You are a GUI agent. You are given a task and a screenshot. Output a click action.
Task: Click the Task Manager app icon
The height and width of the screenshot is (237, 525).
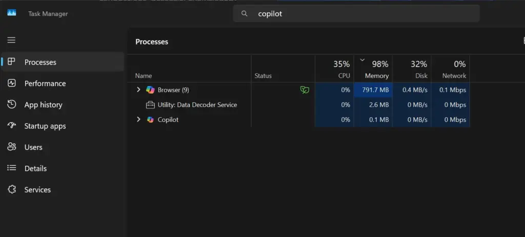click(x=12, y=13)
